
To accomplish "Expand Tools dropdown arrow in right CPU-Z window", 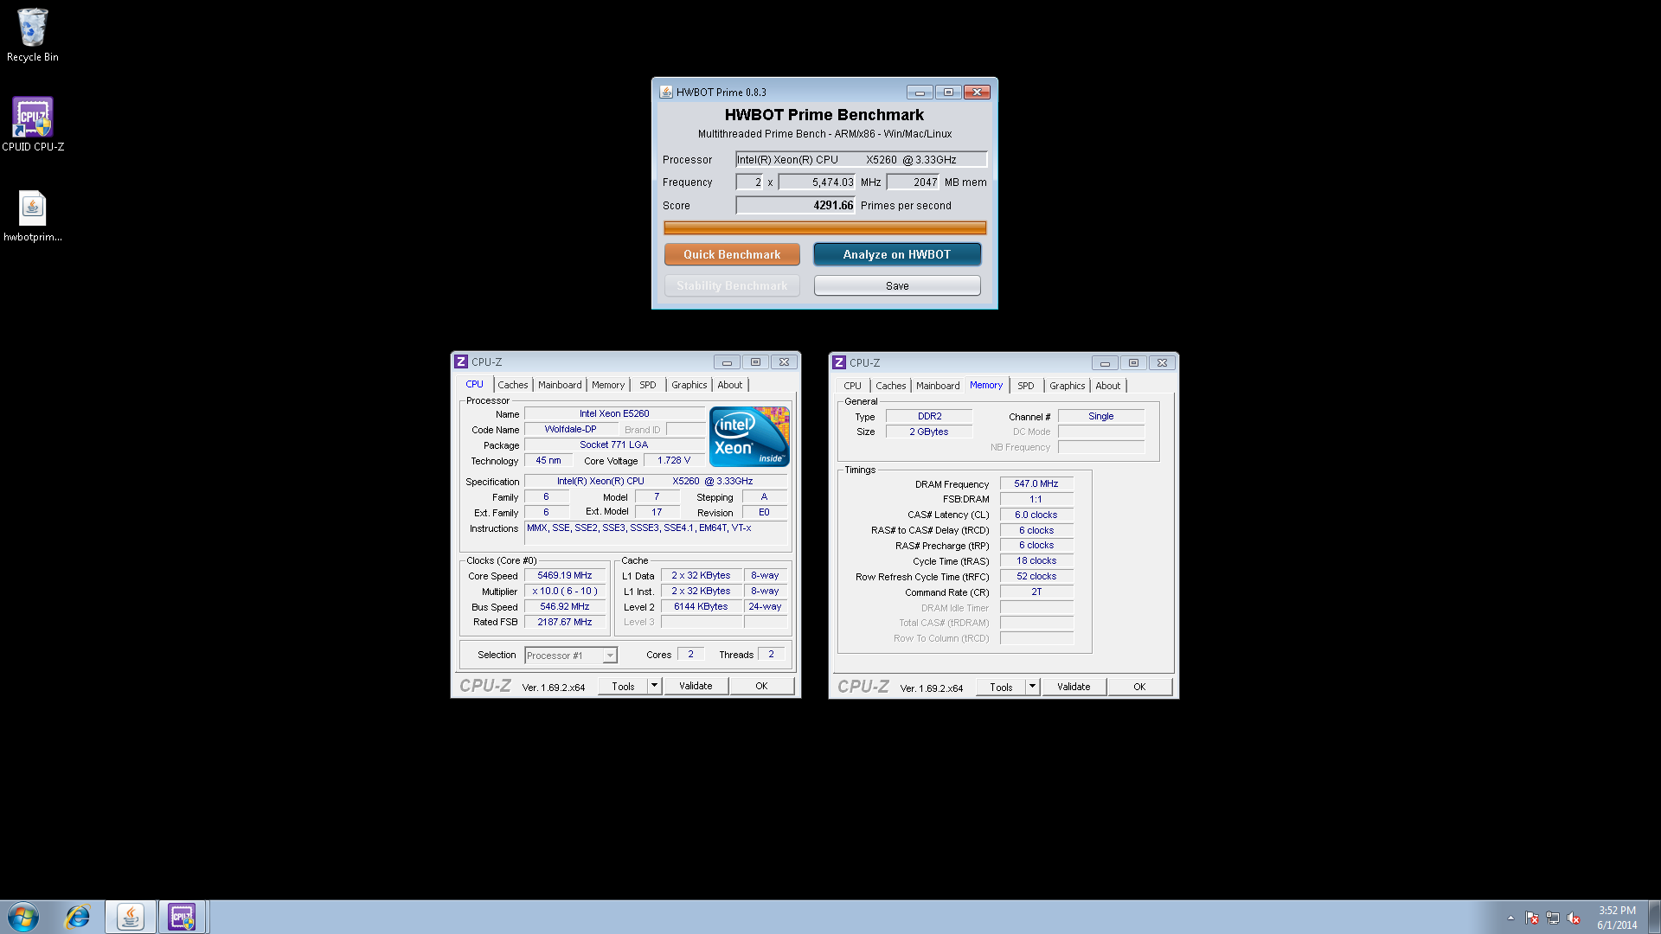I will coord(1033,687).
